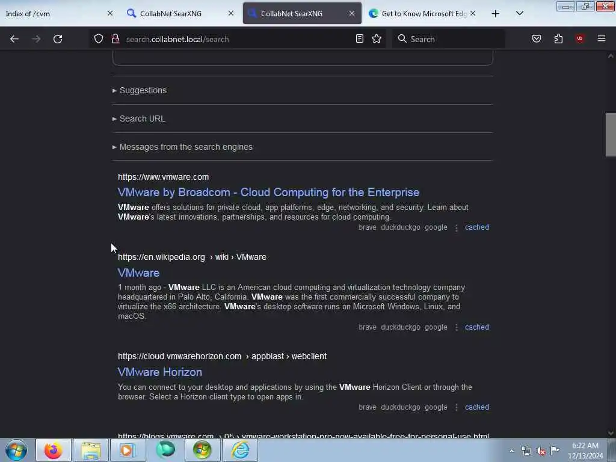Open Internet Explorer in the taskbar
Viewport: 616px width, 462px height.
(x=240, y=450)
